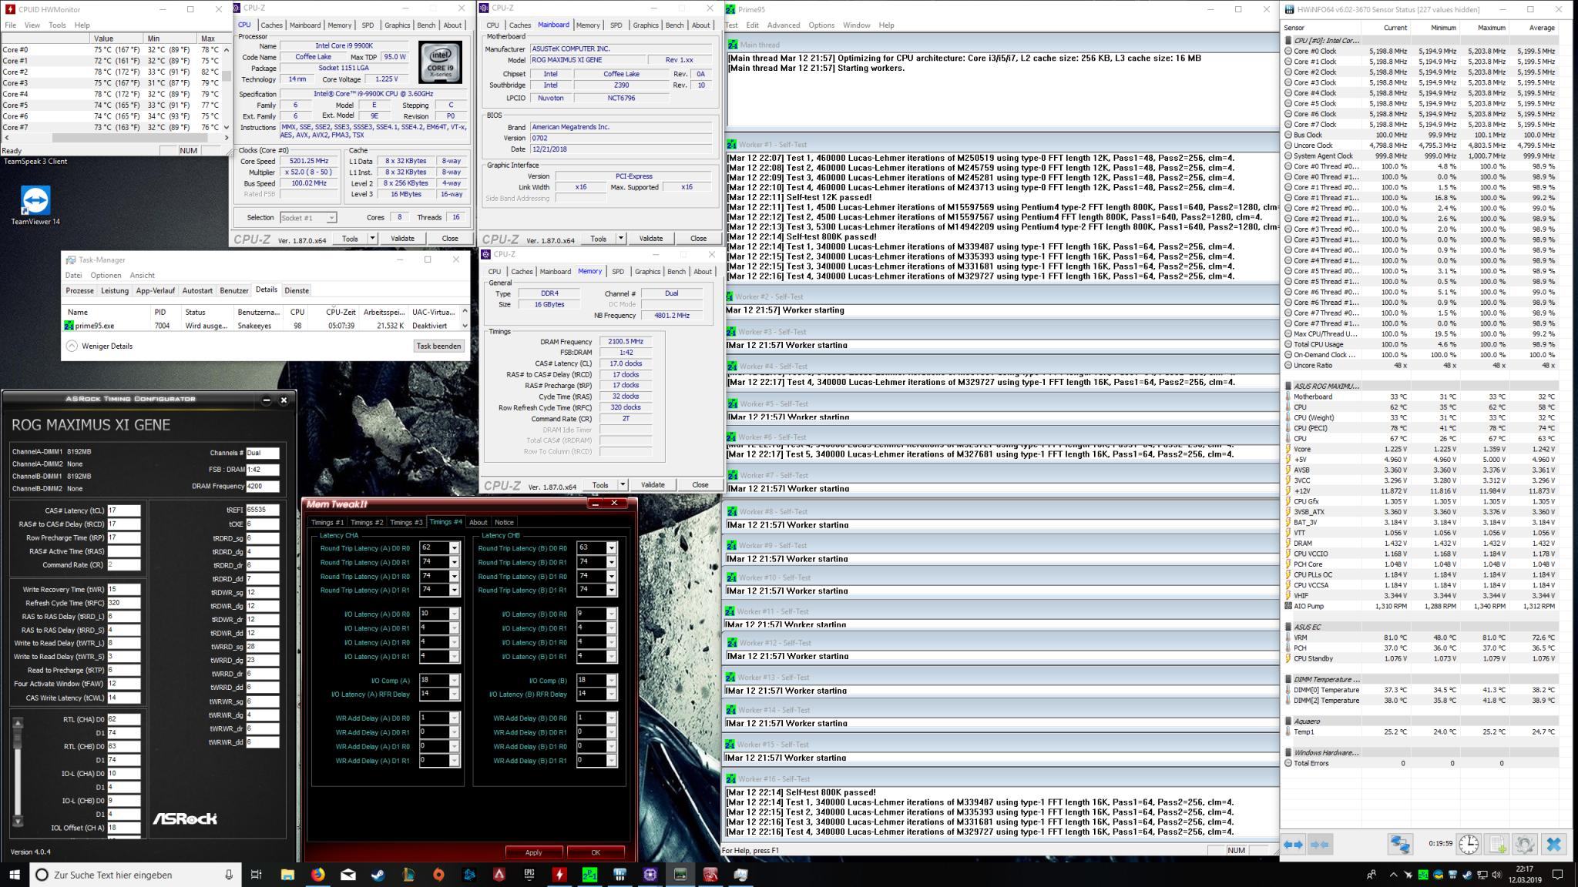The height and width of the screenshot is (887, 1578).
Task: Open the SPD tab in CPU-Z Memory window
Action: pos(618,271)
